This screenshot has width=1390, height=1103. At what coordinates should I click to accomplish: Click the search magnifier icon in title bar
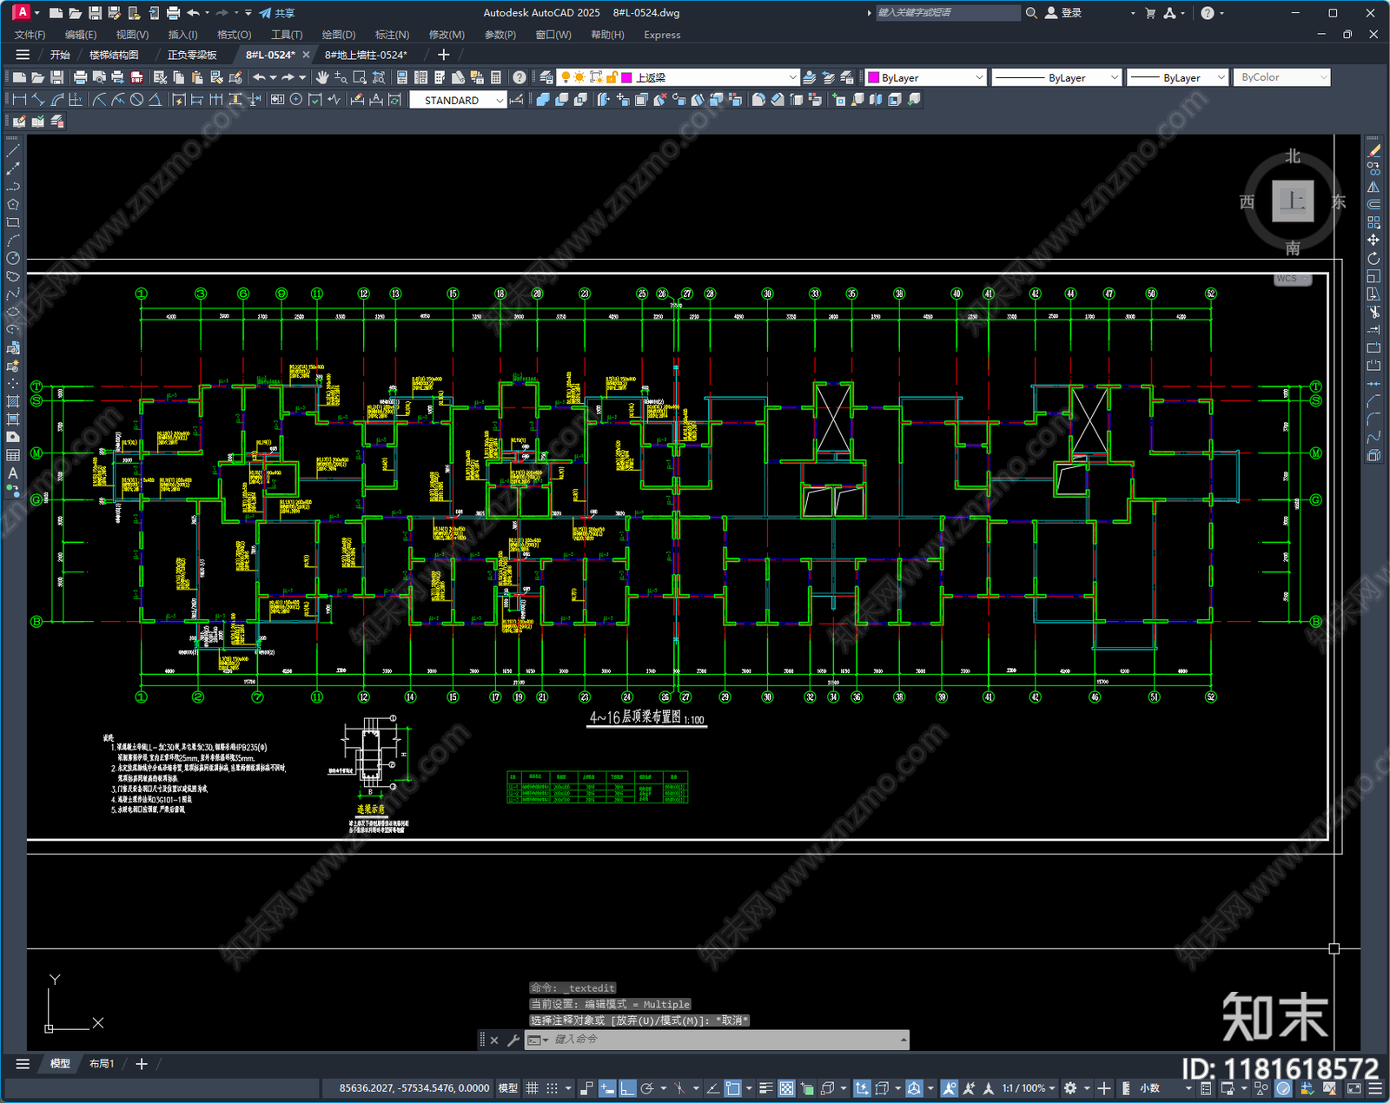coord(1031,13)
